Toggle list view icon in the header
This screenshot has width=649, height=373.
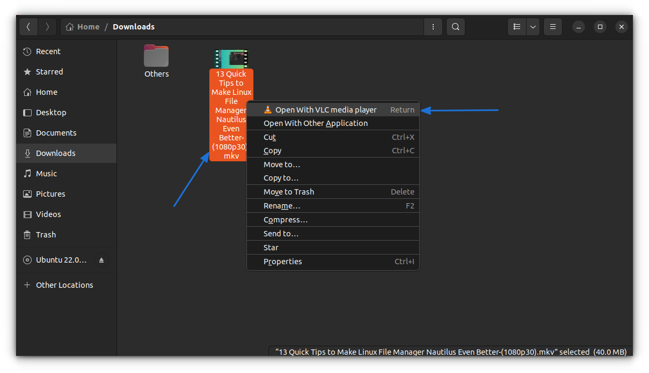pos(516,27)
